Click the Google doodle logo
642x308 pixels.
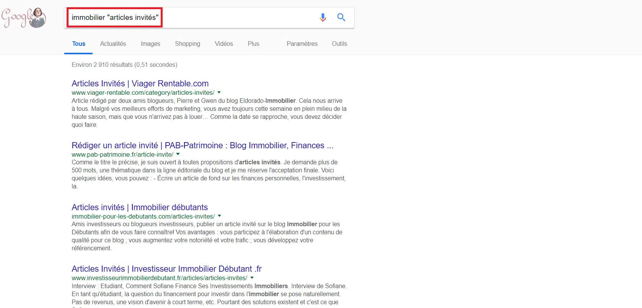[x=24, y=18]
